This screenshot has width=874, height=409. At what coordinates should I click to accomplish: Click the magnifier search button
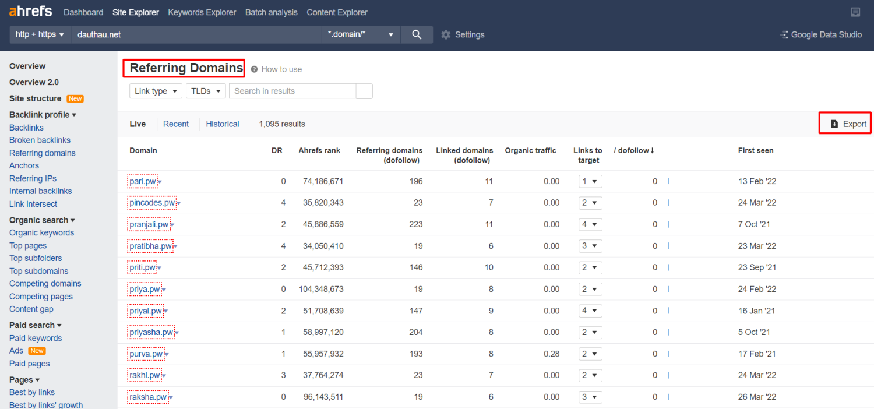click(x=417, y=34)
